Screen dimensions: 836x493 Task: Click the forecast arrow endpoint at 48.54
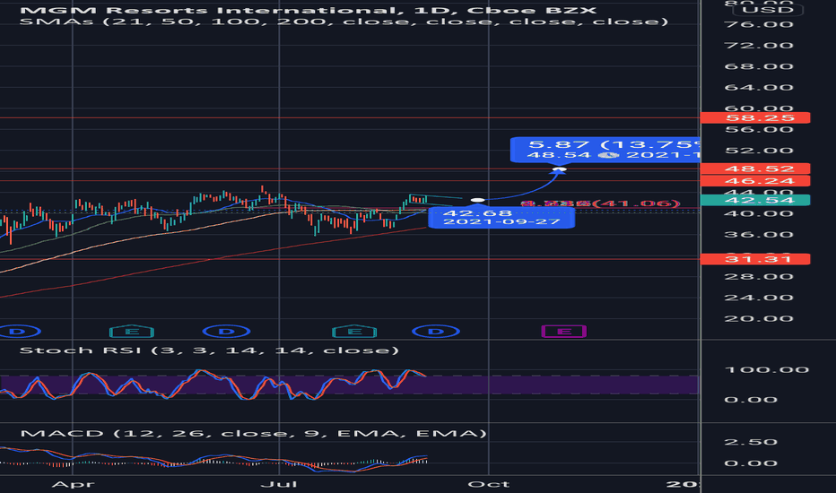559,170
